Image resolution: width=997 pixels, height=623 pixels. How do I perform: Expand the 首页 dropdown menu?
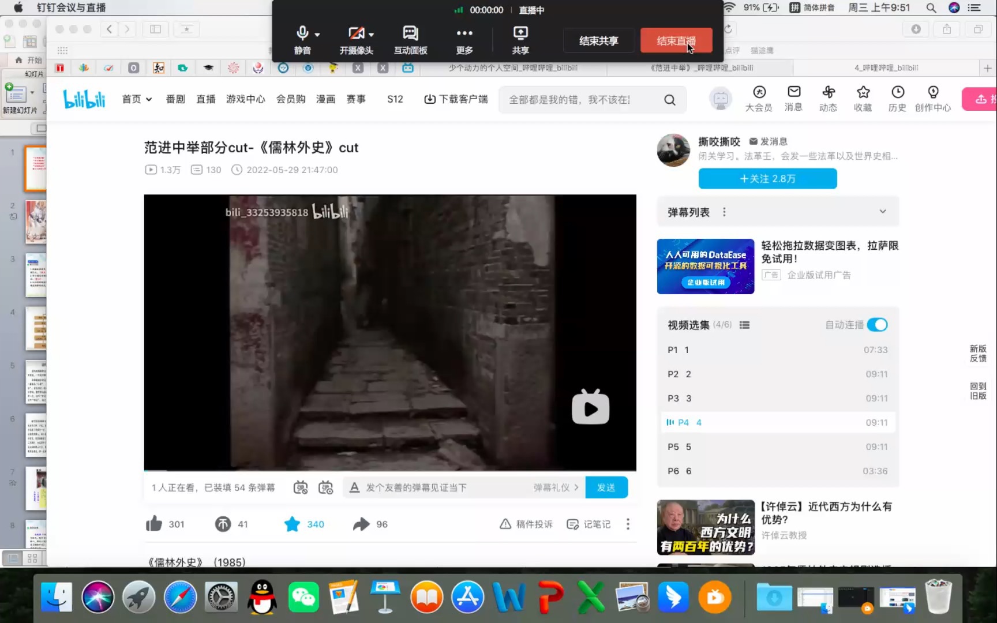click(x=137, y=99)
